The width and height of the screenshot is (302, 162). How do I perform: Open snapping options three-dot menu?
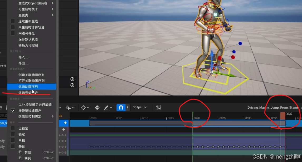tap(128, 108)
